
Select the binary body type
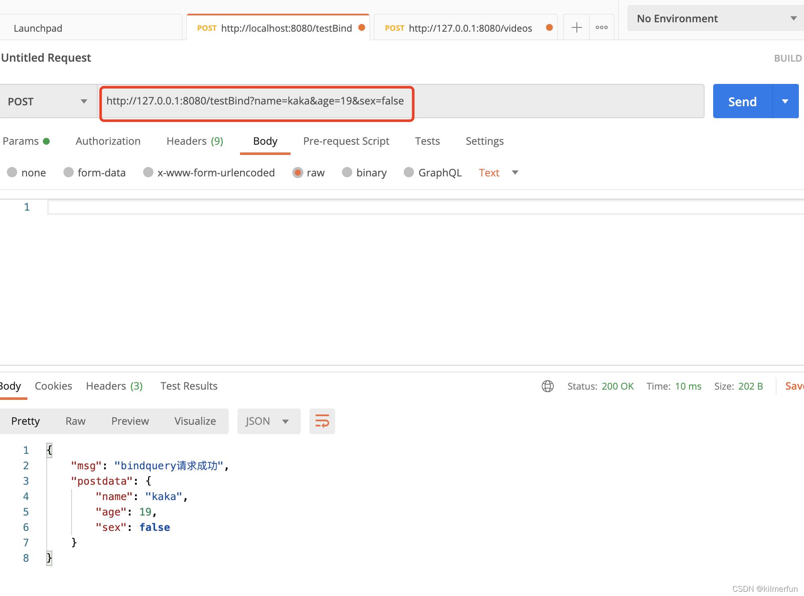365,173
